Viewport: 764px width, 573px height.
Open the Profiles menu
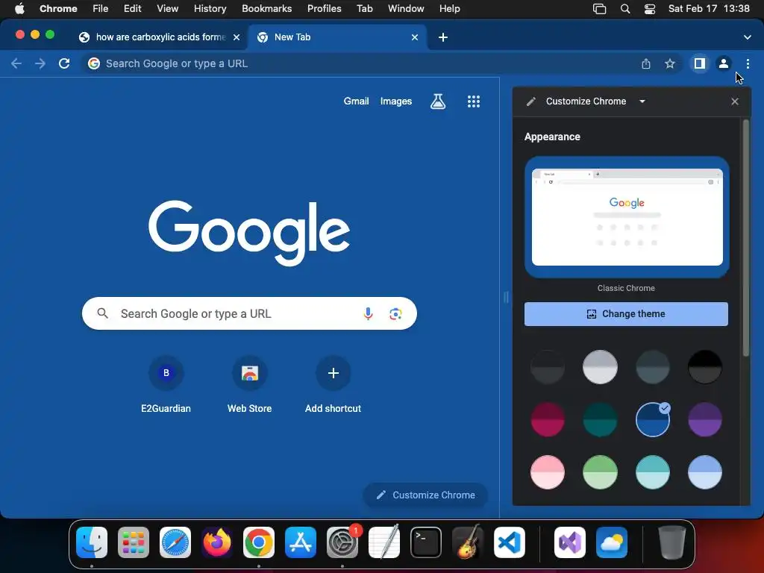point(324,9)
